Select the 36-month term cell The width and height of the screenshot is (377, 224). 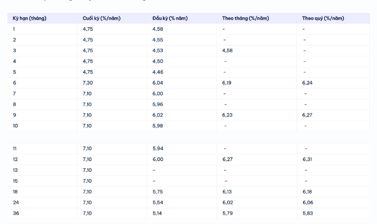(x=16, y=213)
